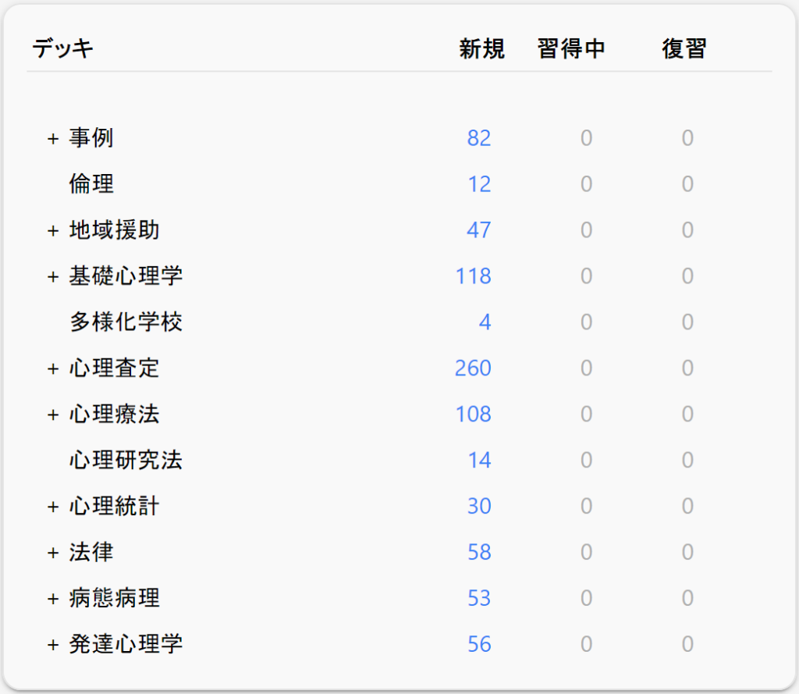Click the 習得中 column header
This screenshot has height=694, width=799.
tap(571, 49)
